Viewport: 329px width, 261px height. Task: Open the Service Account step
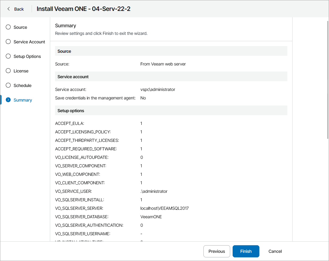[x=29, y=42]
